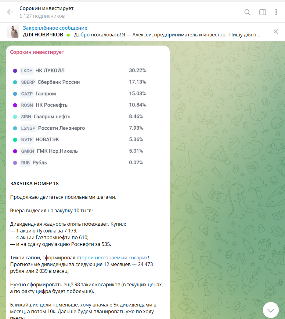Viewport: 285px width, 319px height.
Task: Click the 'Закреплённое сообщение' pinned label
Action: click(55, 28)
